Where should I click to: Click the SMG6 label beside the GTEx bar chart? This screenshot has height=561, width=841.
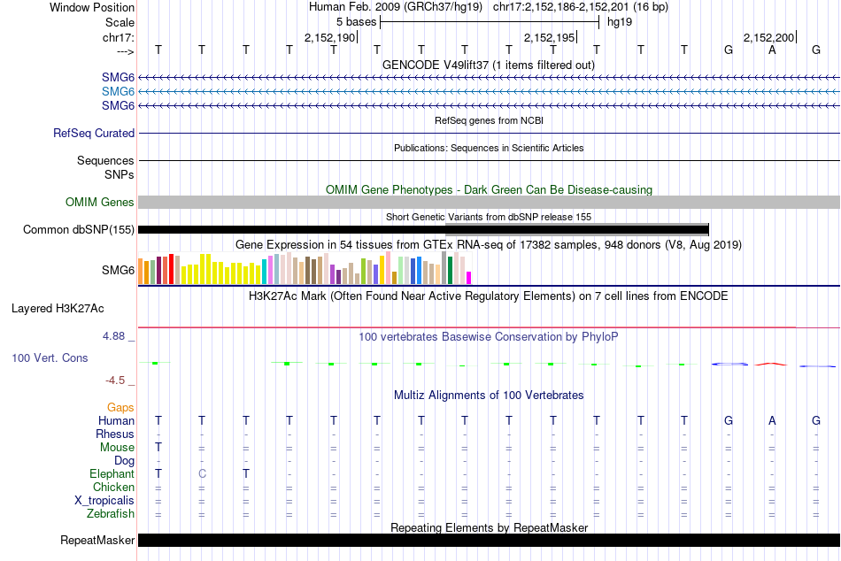pyautogui.click(x=118, y=270)
